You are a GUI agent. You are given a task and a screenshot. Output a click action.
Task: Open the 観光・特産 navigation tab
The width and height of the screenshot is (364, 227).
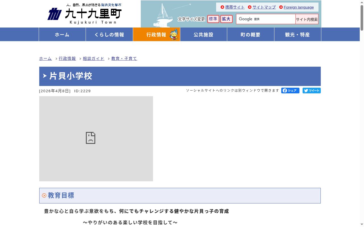(298, 34)
